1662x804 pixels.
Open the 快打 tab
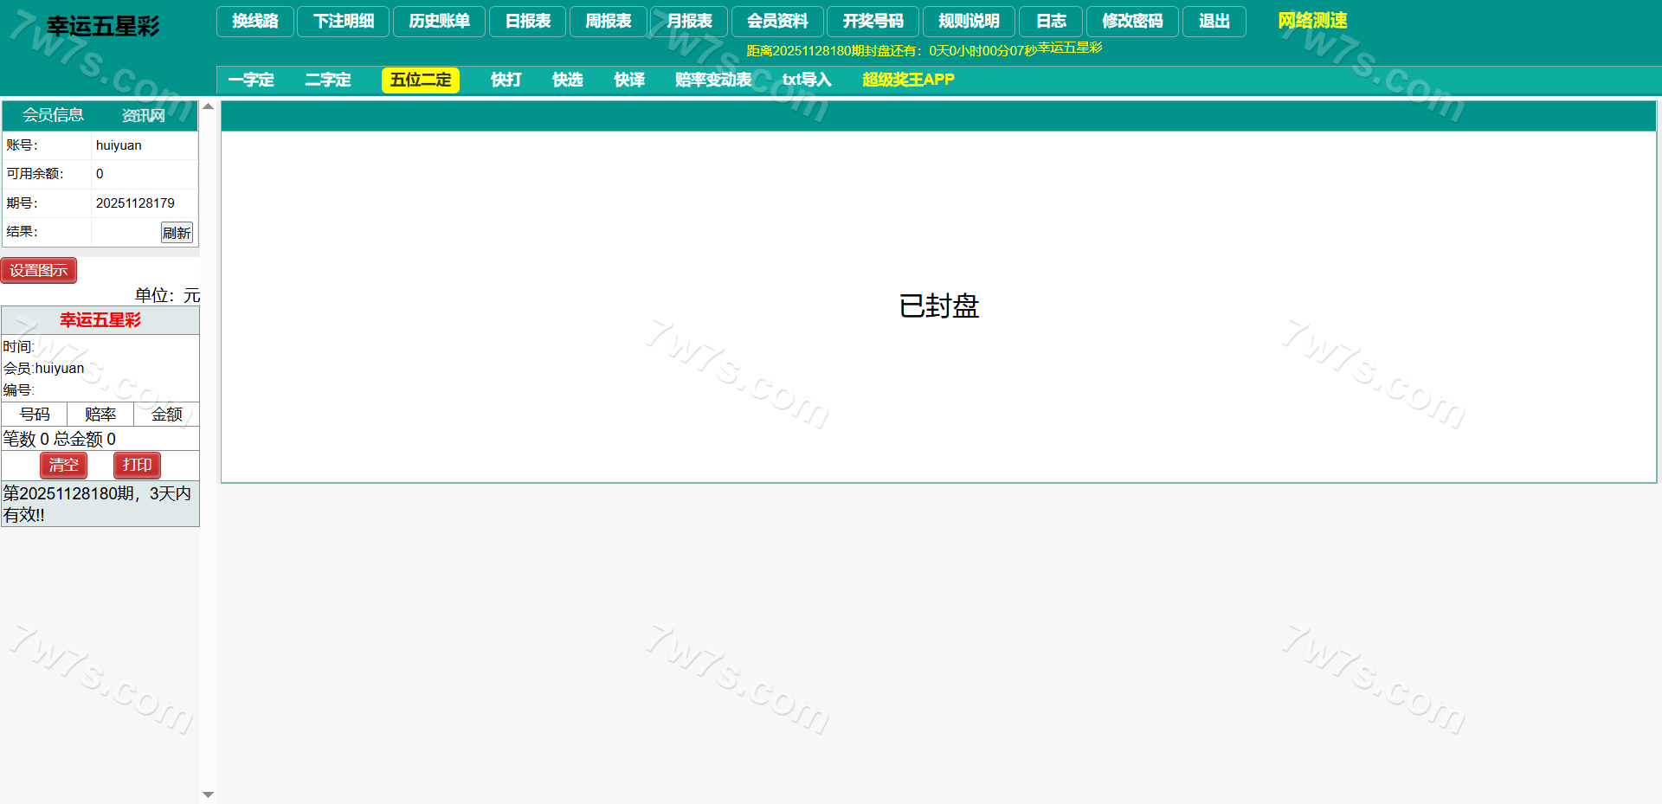tap(506, 80)
